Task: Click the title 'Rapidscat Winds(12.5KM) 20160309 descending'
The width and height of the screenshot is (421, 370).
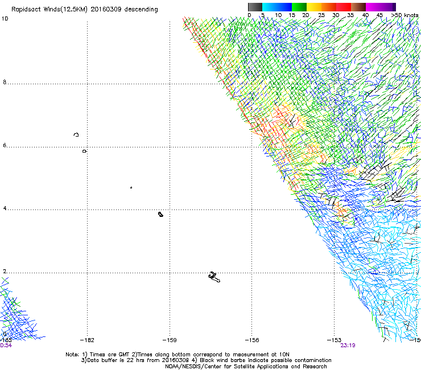Action: point(85,10)
